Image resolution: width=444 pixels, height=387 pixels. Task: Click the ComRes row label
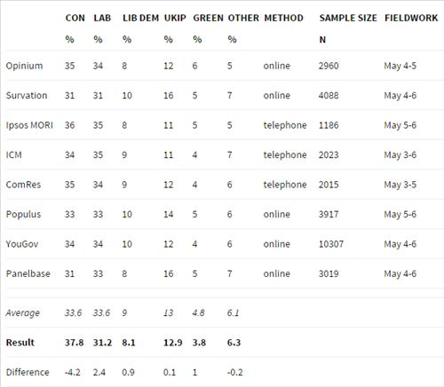[23, 185]
